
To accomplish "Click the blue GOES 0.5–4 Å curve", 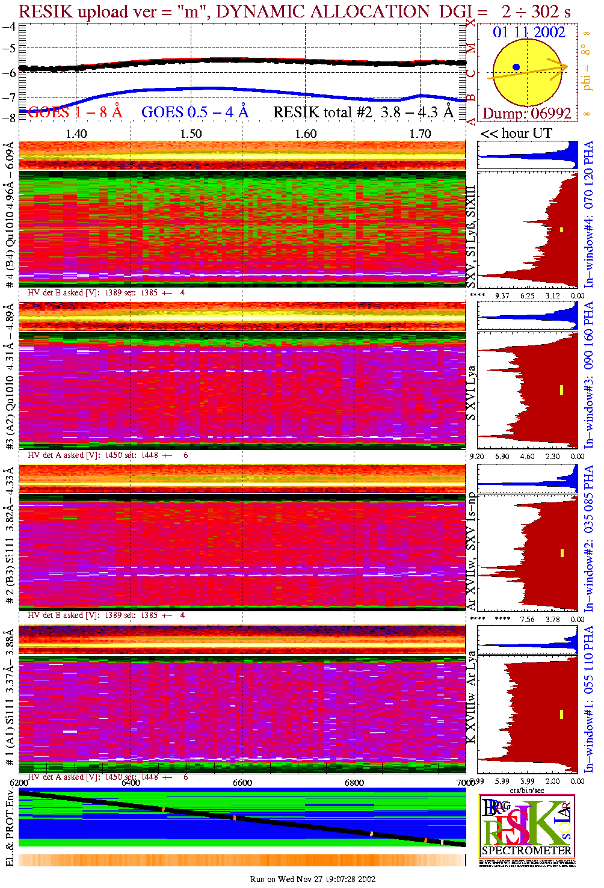I will pos(242,90).
